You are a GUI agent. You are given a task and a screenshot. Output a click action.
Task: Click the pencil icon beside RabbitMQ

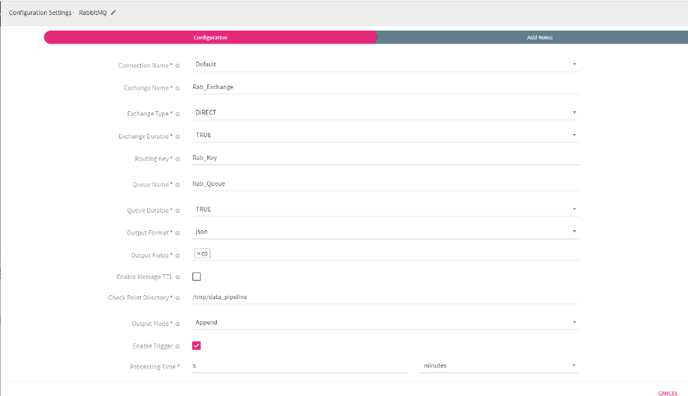coord(113,12)
